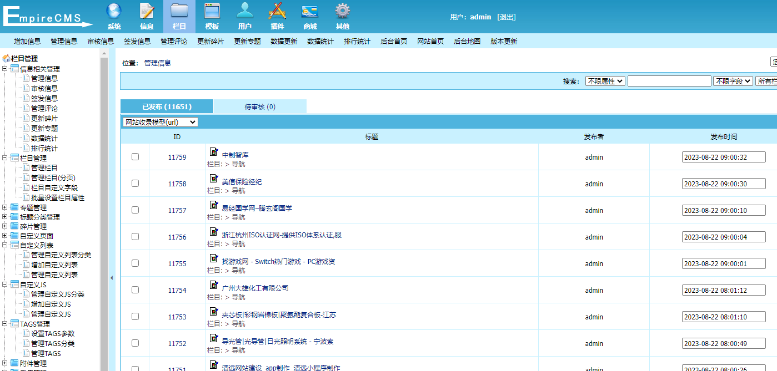Click the edit icon beside 浙江杭州ISO认证网
The width and height of the screenshot is (777, 371).
(214, 231)
